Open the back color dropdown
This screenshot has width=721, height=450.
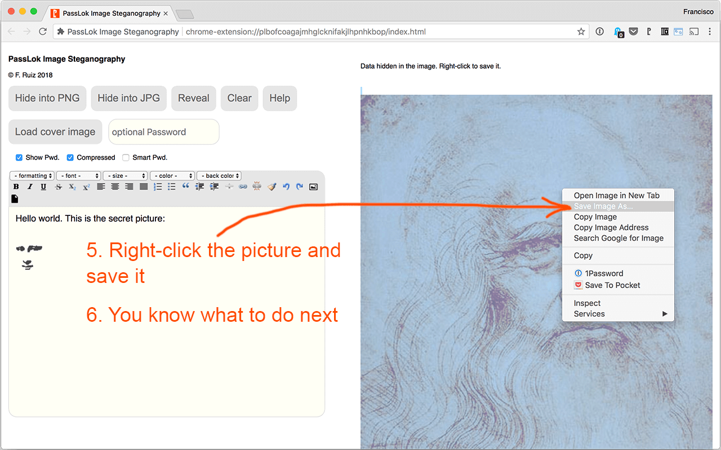[219, 175]
